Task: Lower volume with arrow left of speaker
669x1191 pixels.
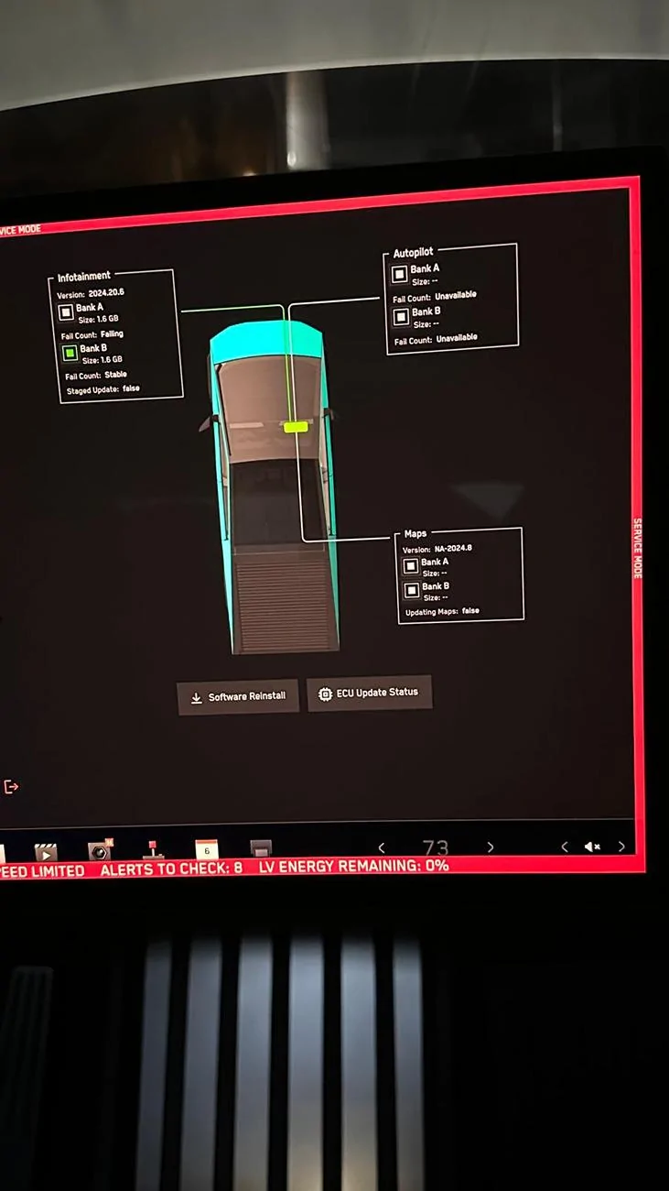Action: click(564, 847)
